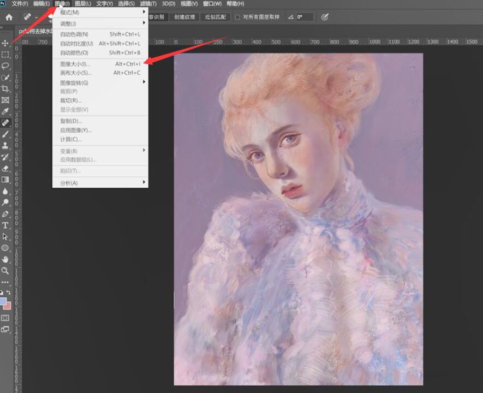
Task: Open the Edit Toolbar three-dots button
Action: tap(5, 282)
